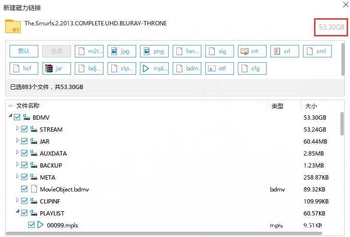Uncheck the BDMV folder checkbox
The height and width of the screenshot is (237, 350).
click(17, 117)
